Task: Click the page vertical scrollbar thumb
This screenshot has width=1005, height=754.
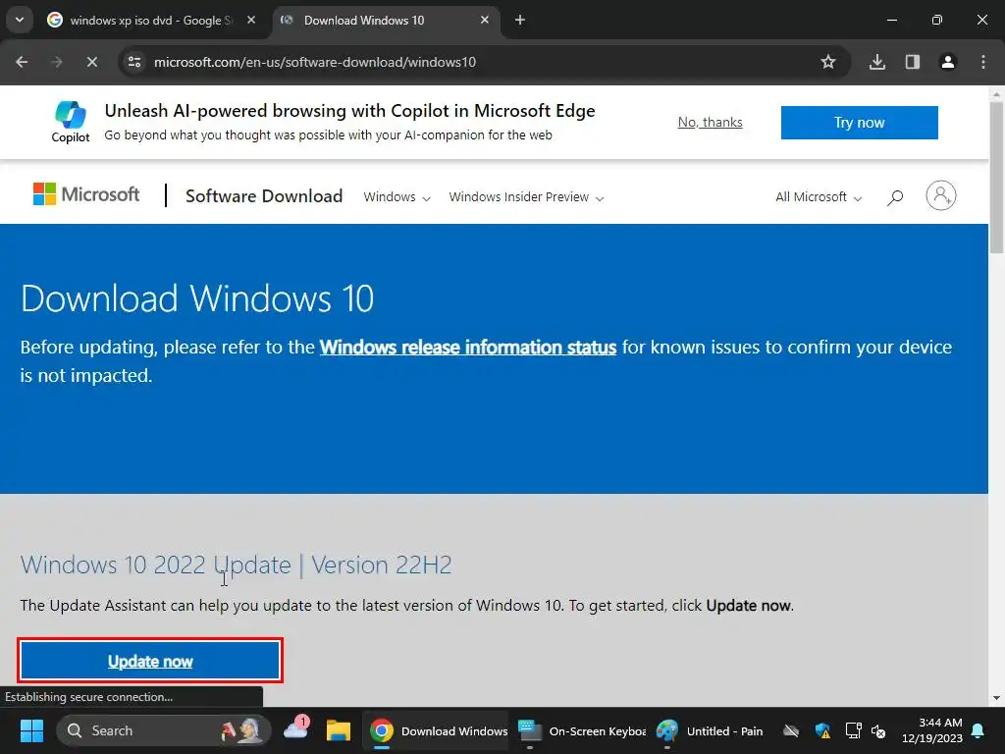Action: pyautogui.click(x=997, y=179)
